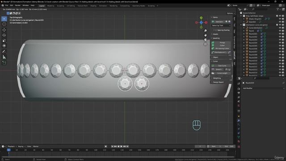Hide Round.001 in viewport via eye icon
Screen dimensions: 286x161
click(280, 34)
